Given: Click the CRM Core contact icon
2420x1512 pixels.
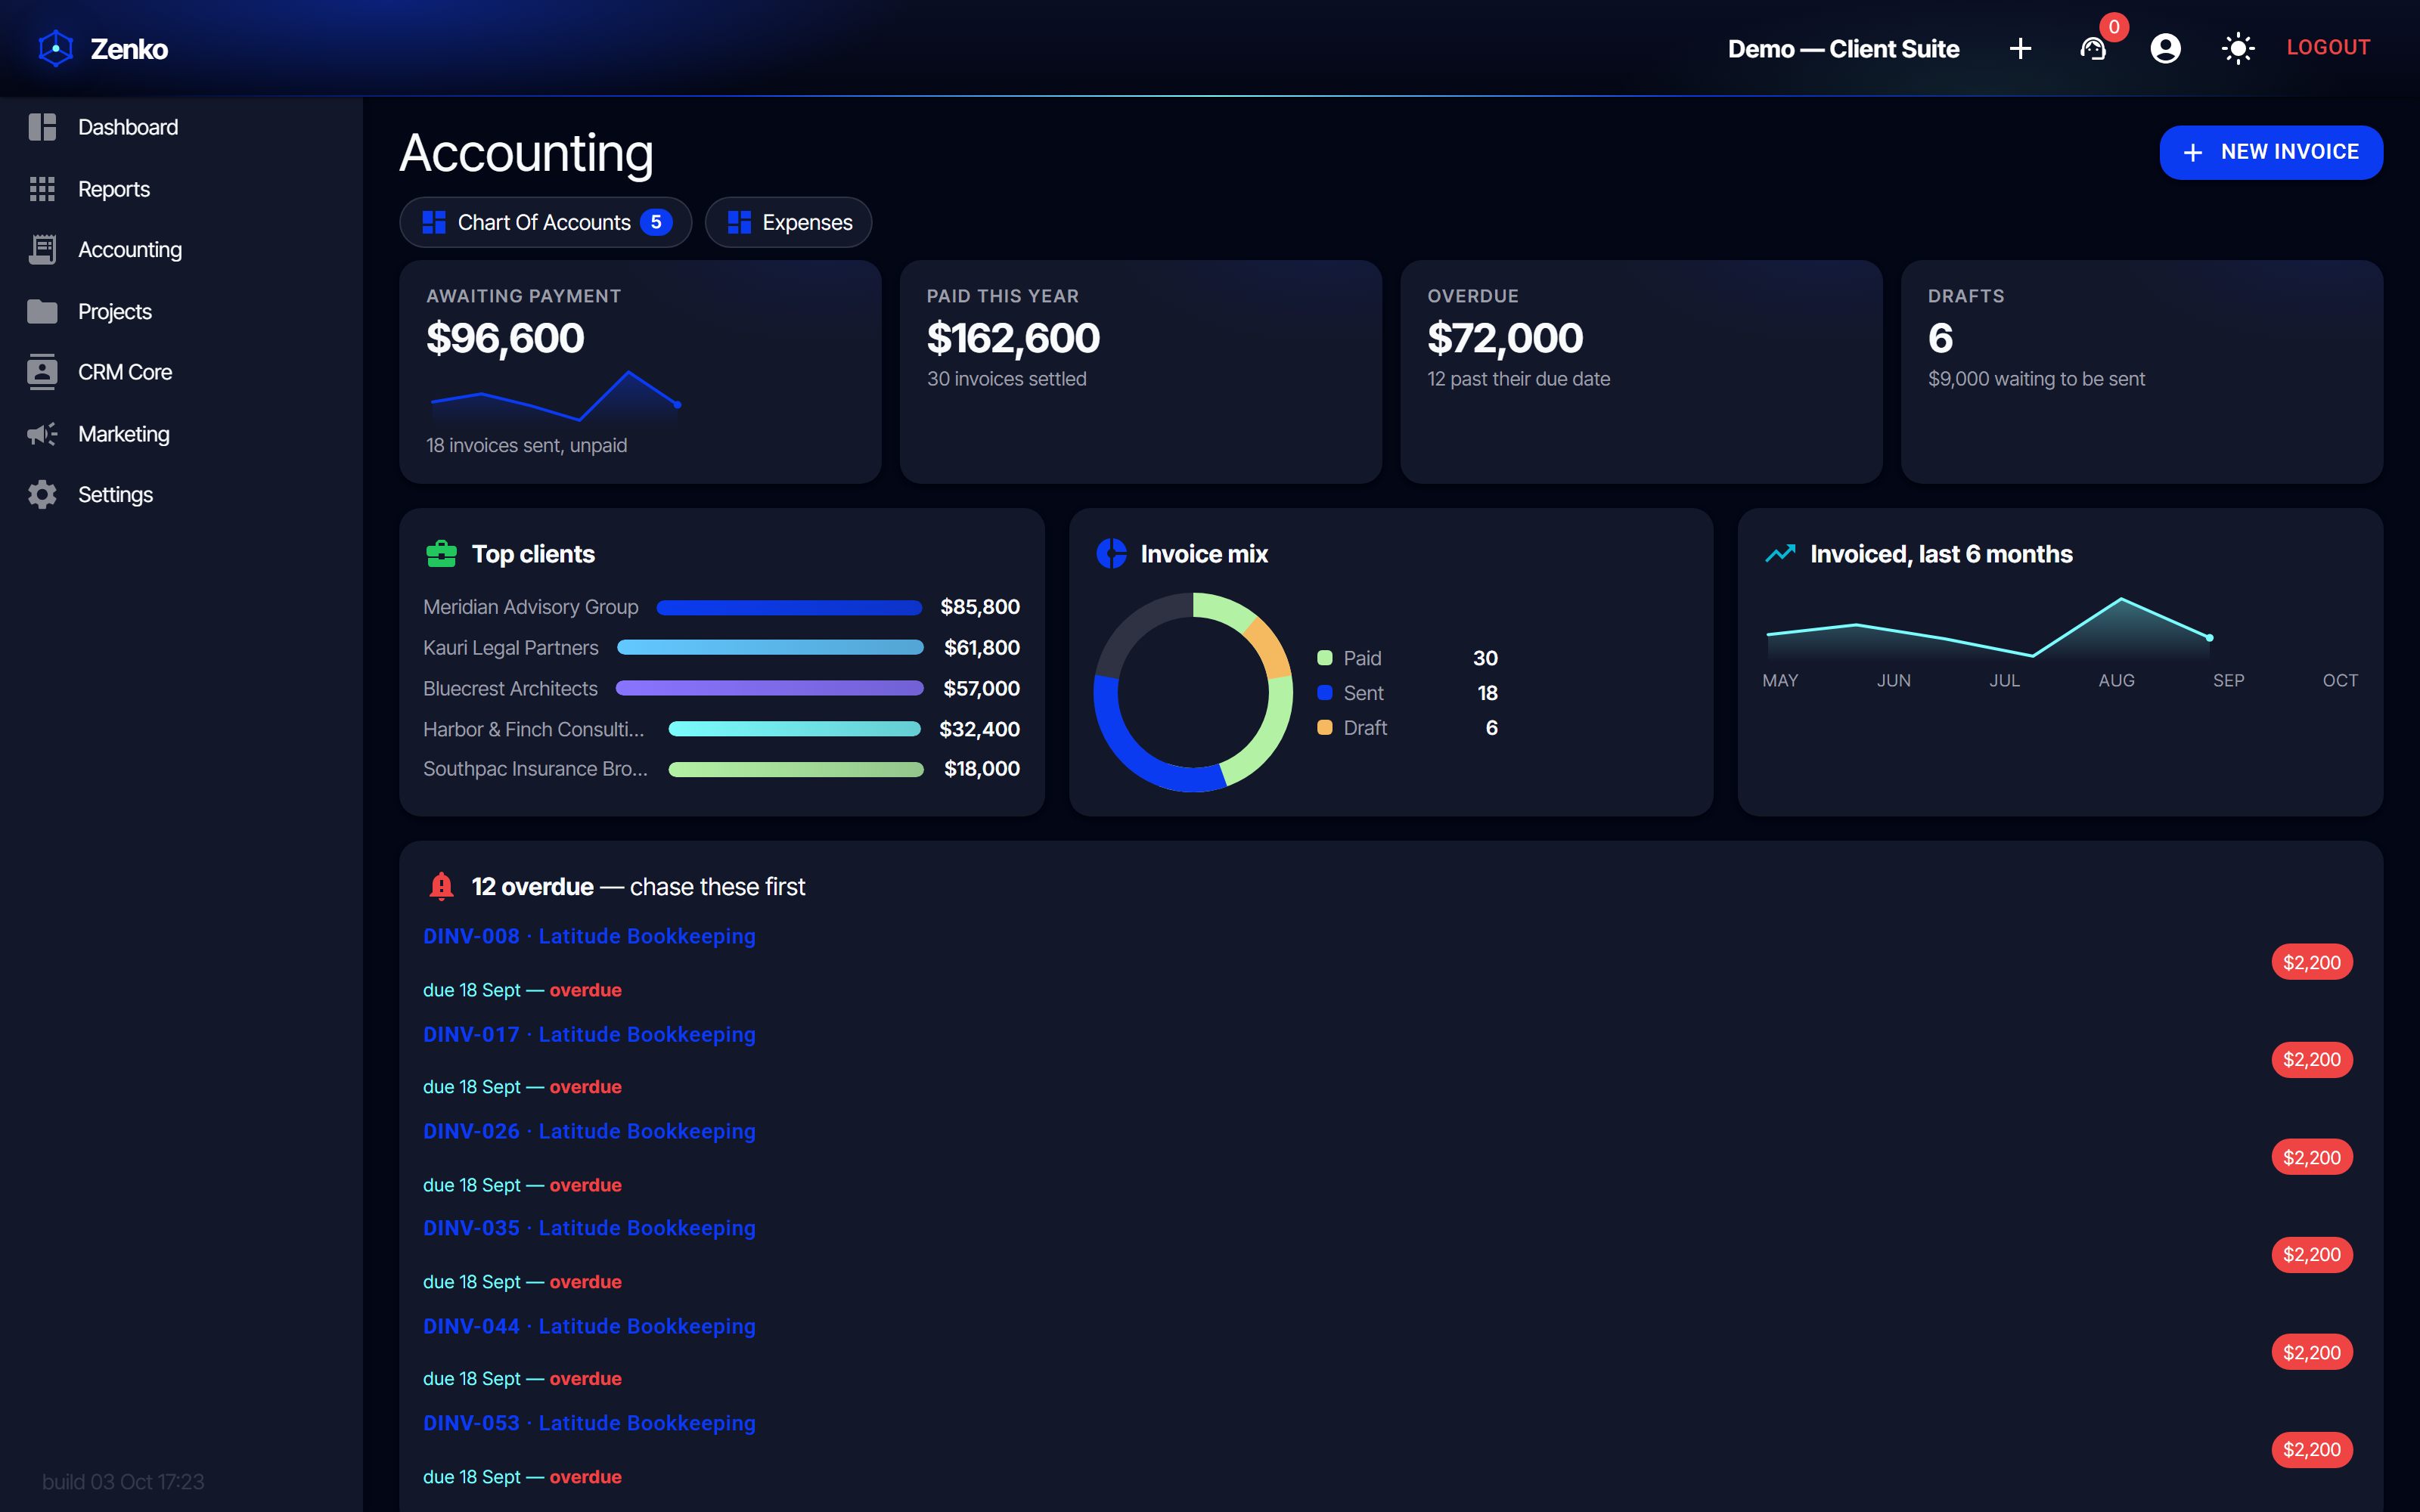Looking at the screenshot, I should [42, 372].
